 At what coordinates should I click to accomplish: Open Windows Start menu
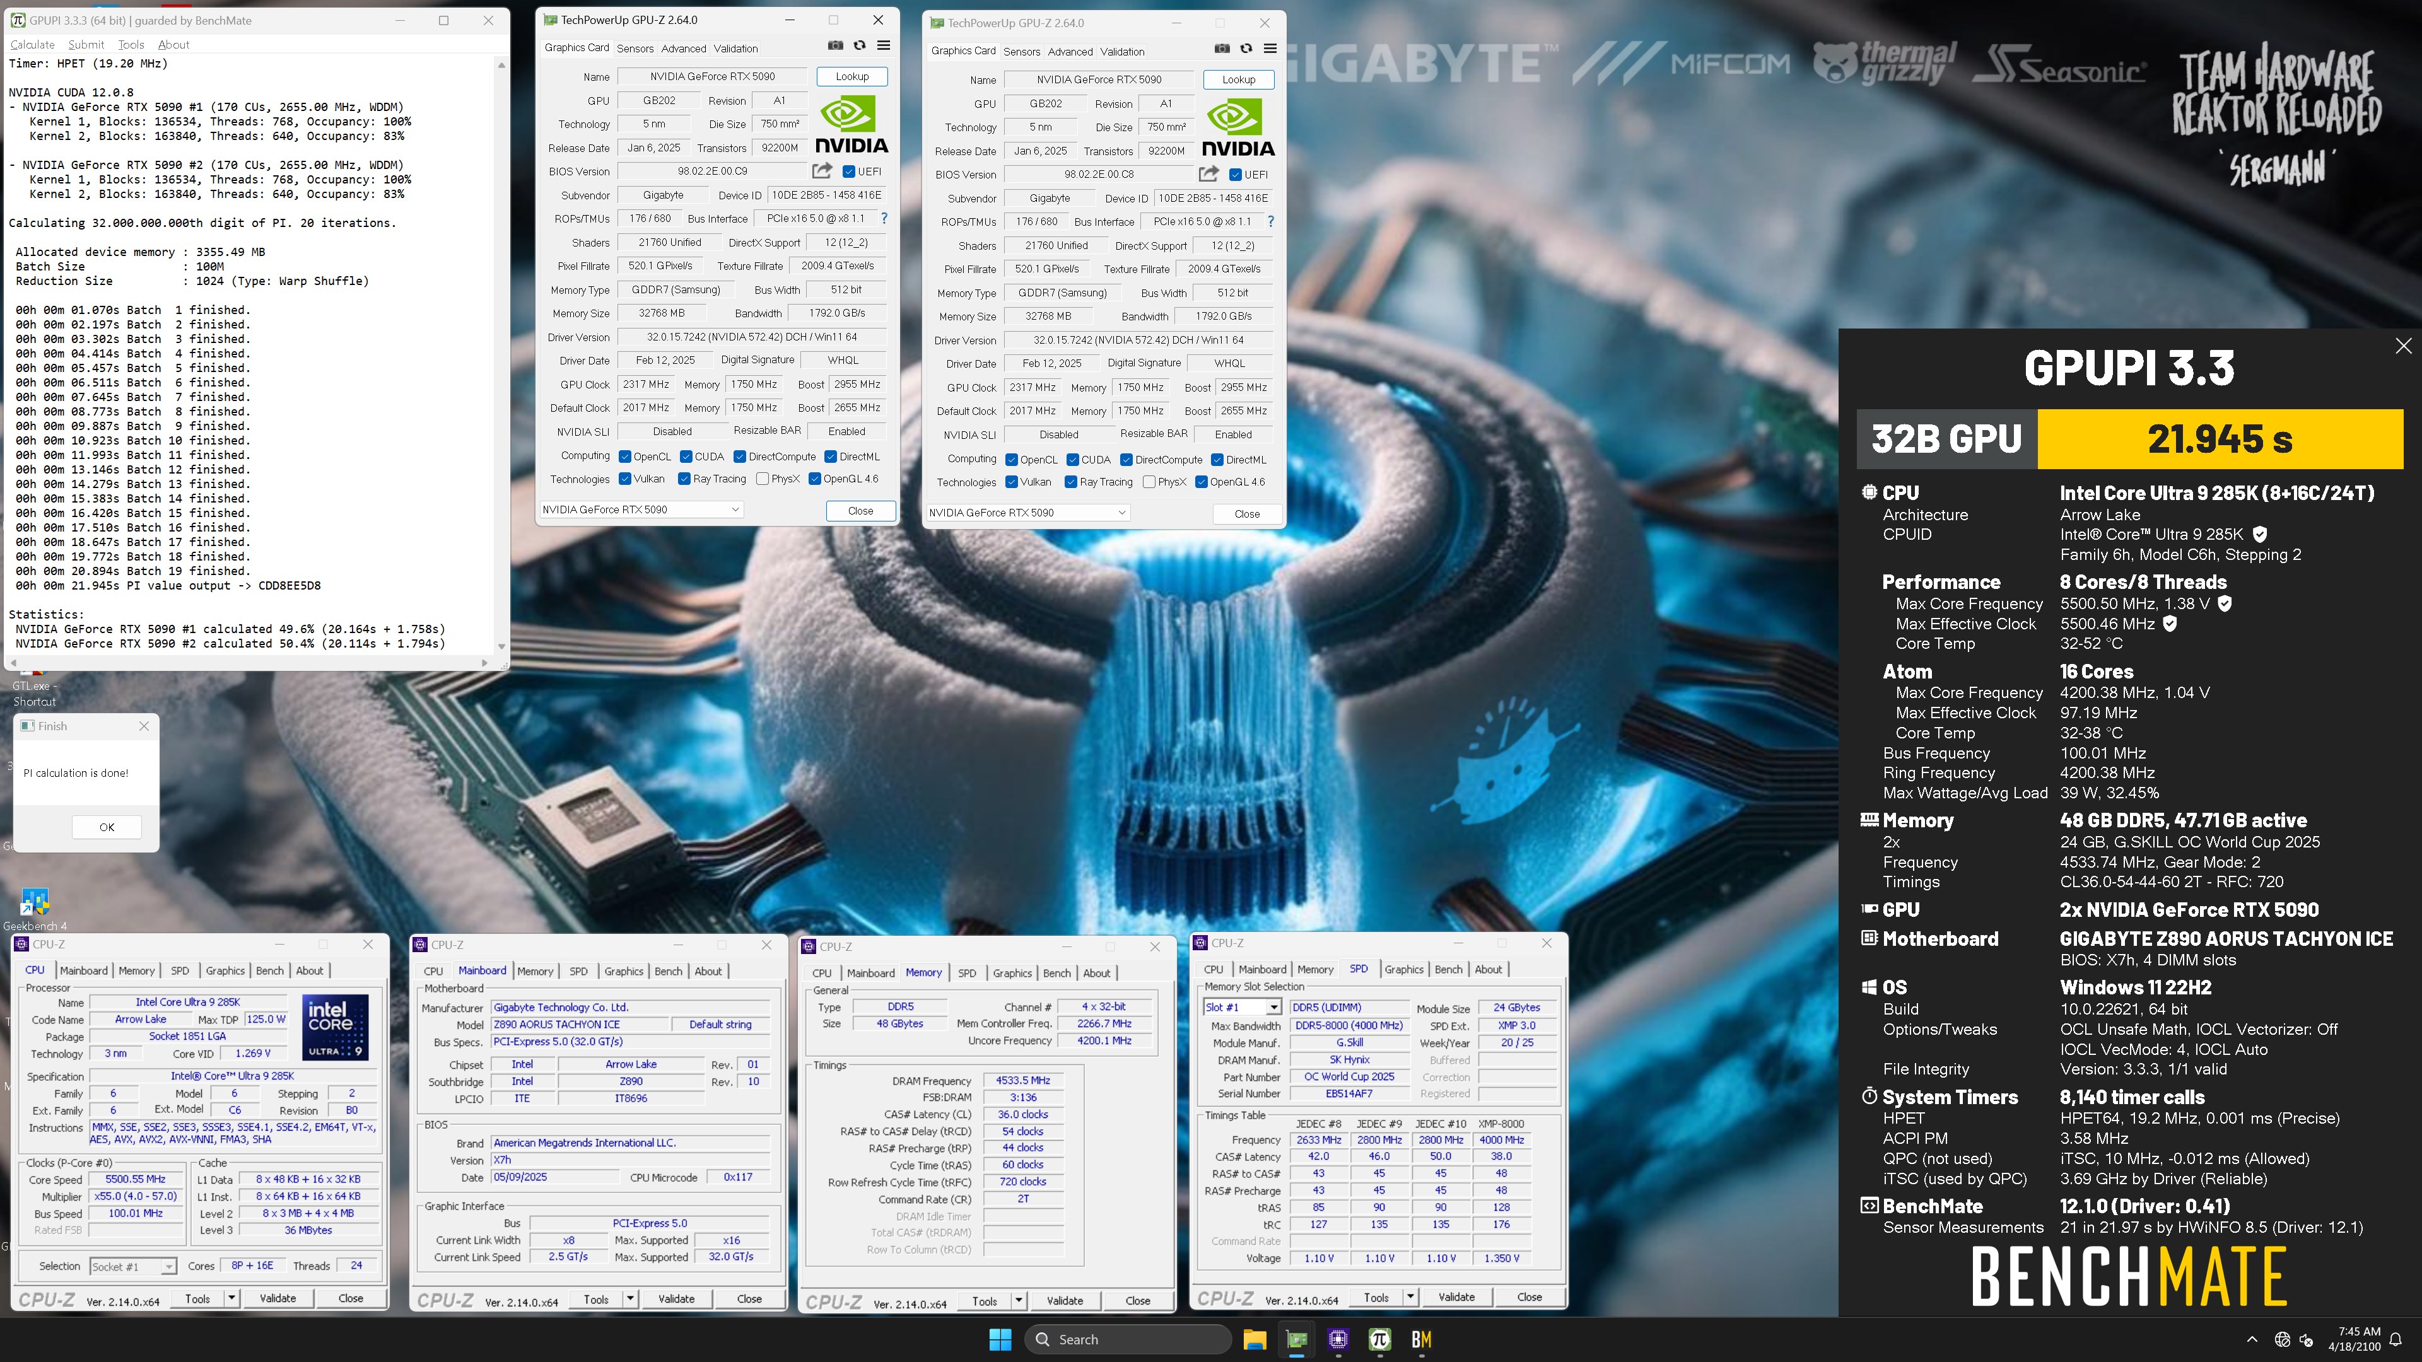click(1000, 1339)
